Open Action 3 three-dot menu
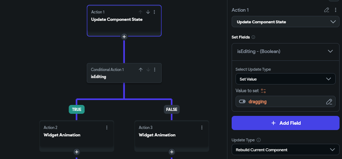Viewport: 342px width, 159px height. 202,128
